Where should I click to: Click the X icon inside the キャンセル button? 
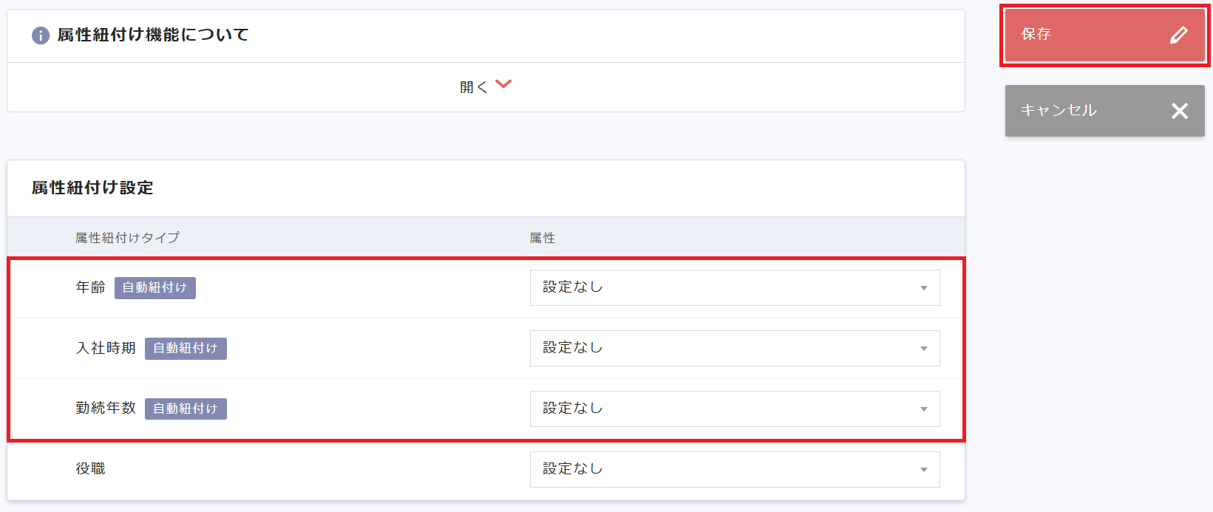pyautogui.click(x=1180, y=111)
